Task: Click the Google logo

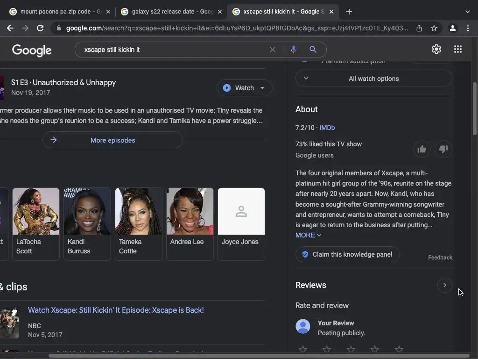Action: [x=32, y=50]
